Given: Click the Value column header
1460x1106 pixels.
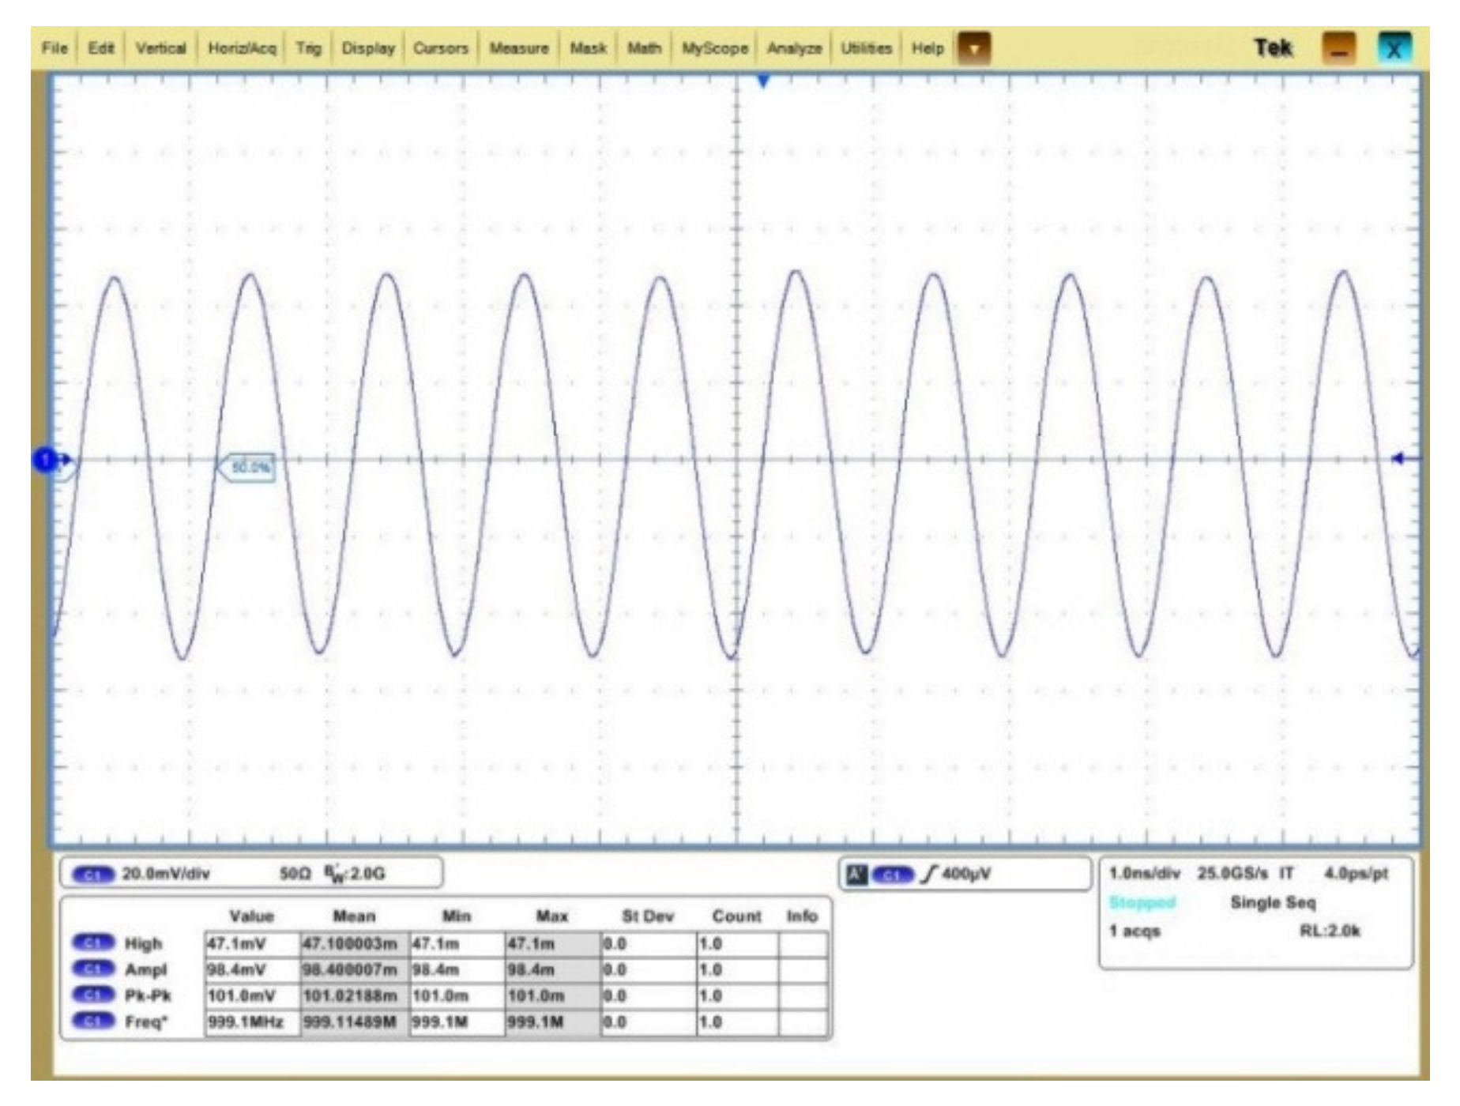Looking at the screenshot, I should click(x=251, y=916).
